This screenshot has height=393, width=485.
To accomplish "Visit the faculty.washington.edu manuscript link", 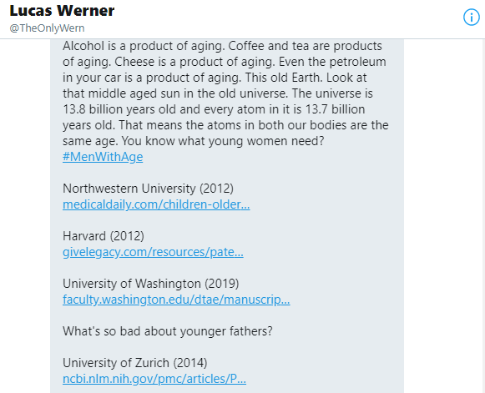I will (176, 300).
